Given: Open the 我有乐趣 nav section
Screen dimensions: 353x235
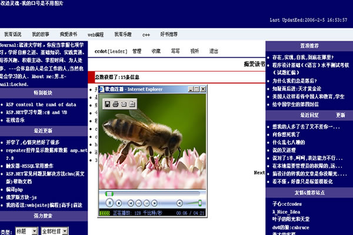Looking at the screenshot, I should click(123, 34).
